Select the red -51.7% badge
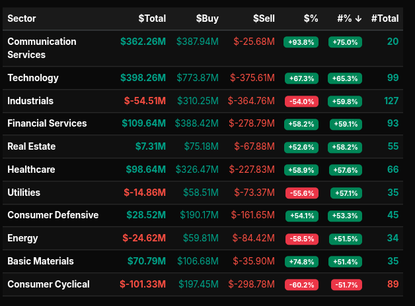Image resolution: width=415 pixels, height=306 pixels. [x=346, y=285]
